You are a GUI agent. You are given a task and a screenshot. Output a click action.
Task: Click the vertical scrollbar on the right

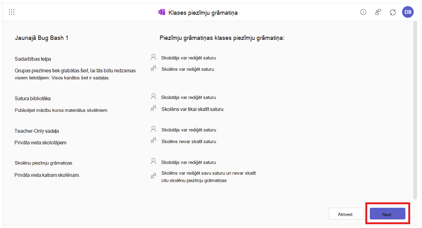pos(415,110)
